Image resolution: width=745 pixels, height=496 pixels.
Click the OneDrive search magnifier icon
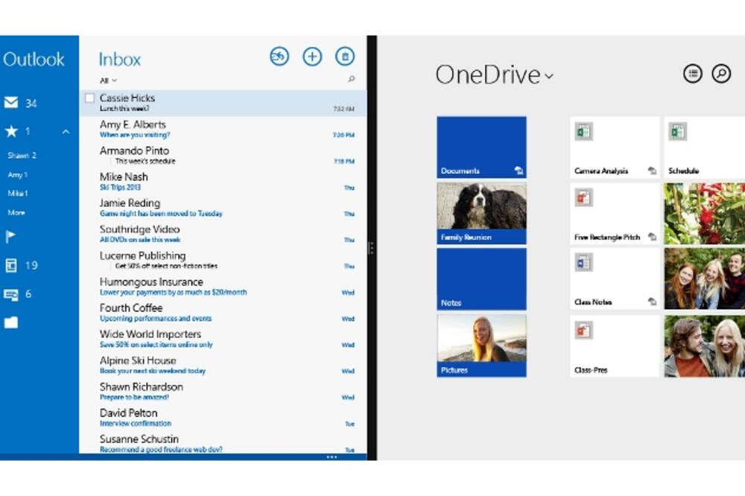tap(720, 73)
